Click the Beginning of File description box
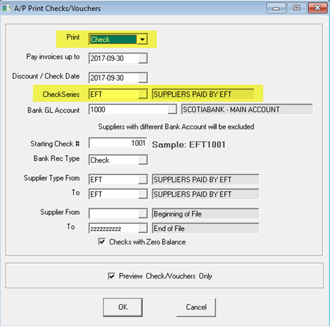 point(205,213)
